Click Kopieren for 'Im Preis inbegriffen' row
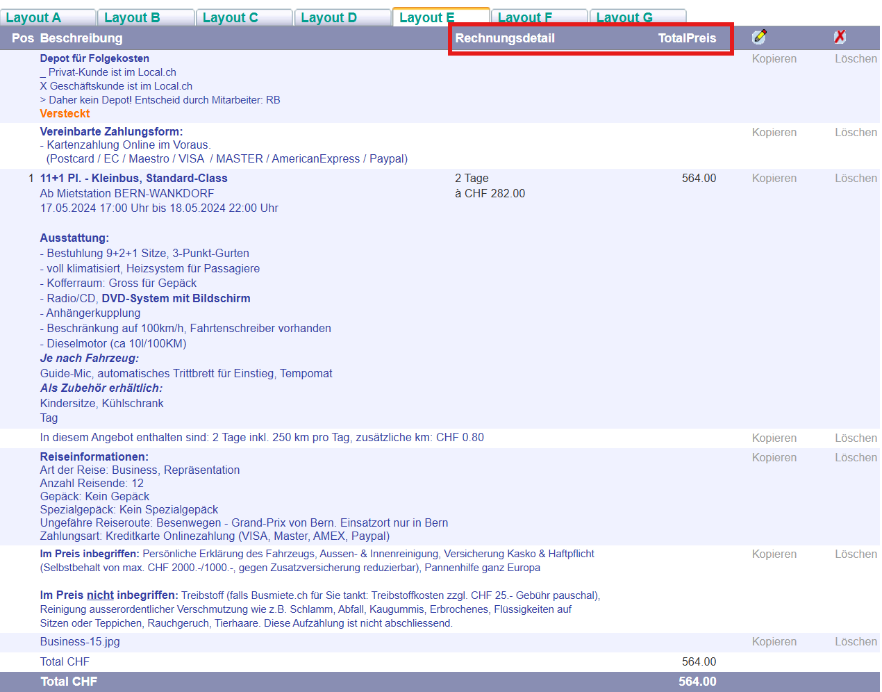Image resolution: width=882 pixels, height=692 pixels. pyautogui.click(x=774, y=554)
